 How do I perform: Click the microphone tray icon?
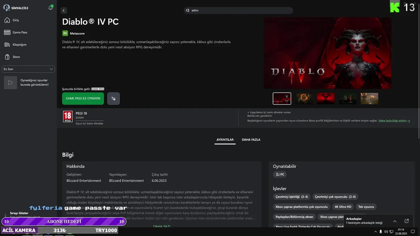(381, 231)
